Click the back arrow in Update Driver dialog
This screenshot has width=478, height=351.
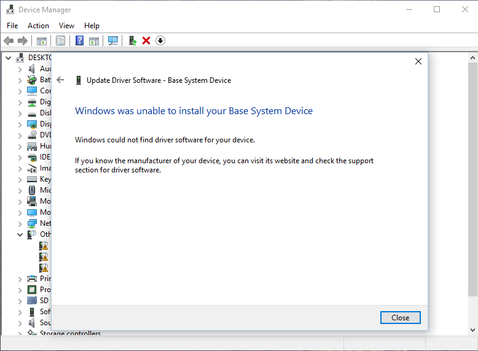click(60, 80)
